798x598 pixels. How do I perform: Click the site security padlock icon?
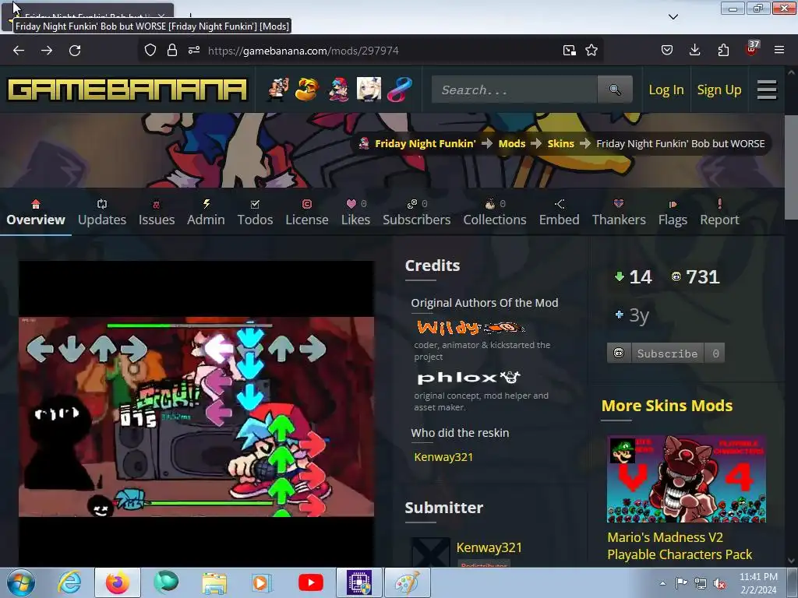click(x=172, y=50)
